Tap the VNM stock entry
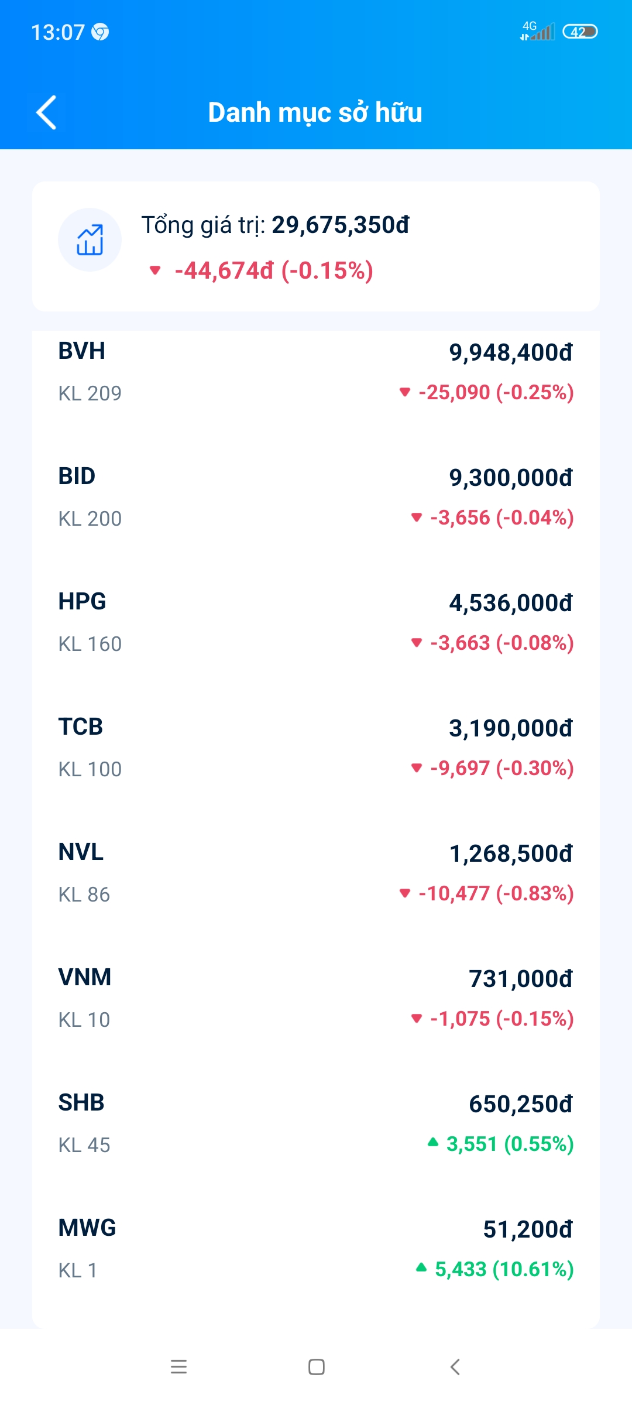Image resolution: width=632 pixels, height=1405 pixels. 316,998
